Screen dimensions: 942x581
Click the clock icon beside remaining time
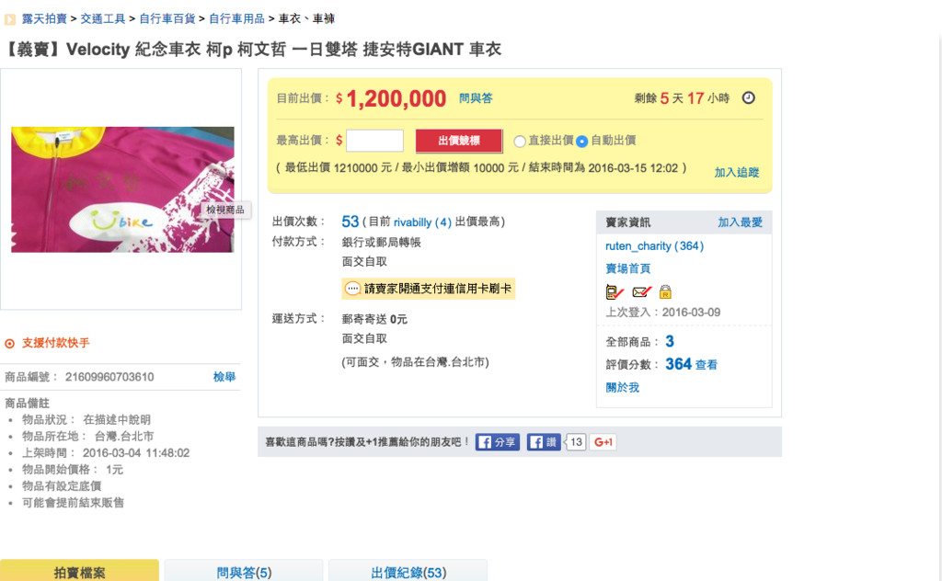click(x=748, y=98)
